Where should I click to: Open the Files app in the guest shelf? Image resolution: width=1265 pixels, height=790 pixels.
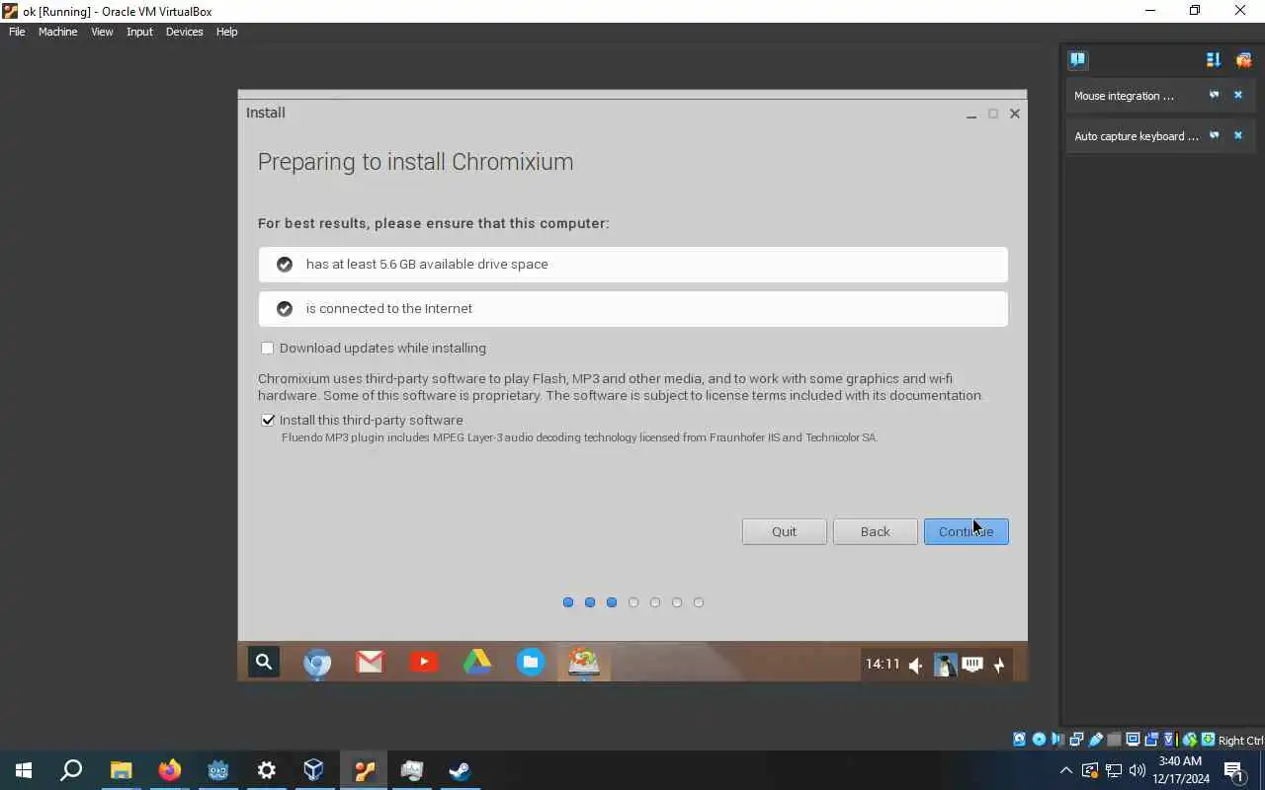click(531, 663)
